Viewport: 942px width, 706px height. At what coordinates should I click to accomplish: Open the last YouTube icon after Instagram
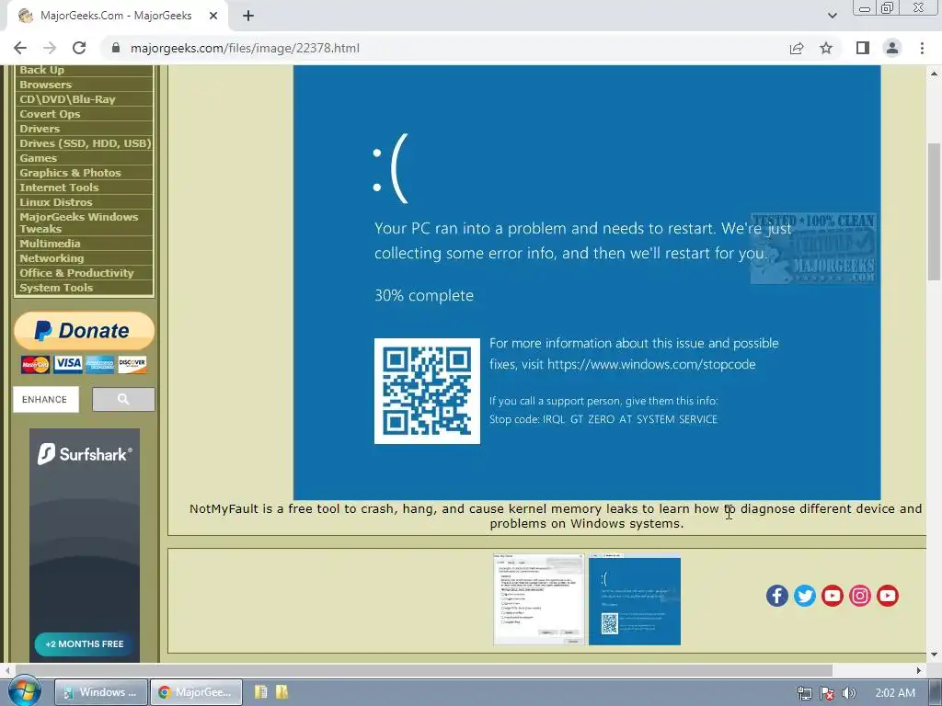(x=888, y=596)
